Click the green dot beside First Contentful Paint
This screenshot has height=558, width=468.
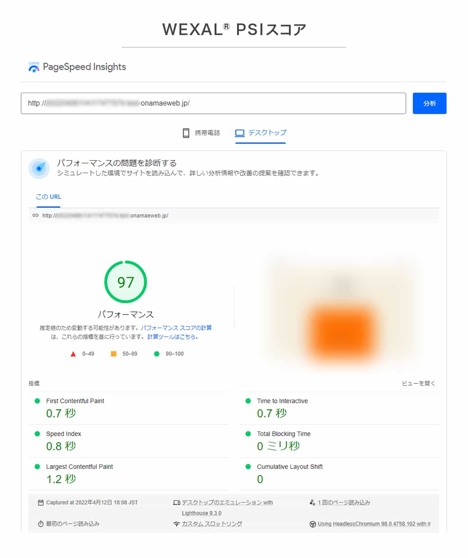click(x=37, y=401)
